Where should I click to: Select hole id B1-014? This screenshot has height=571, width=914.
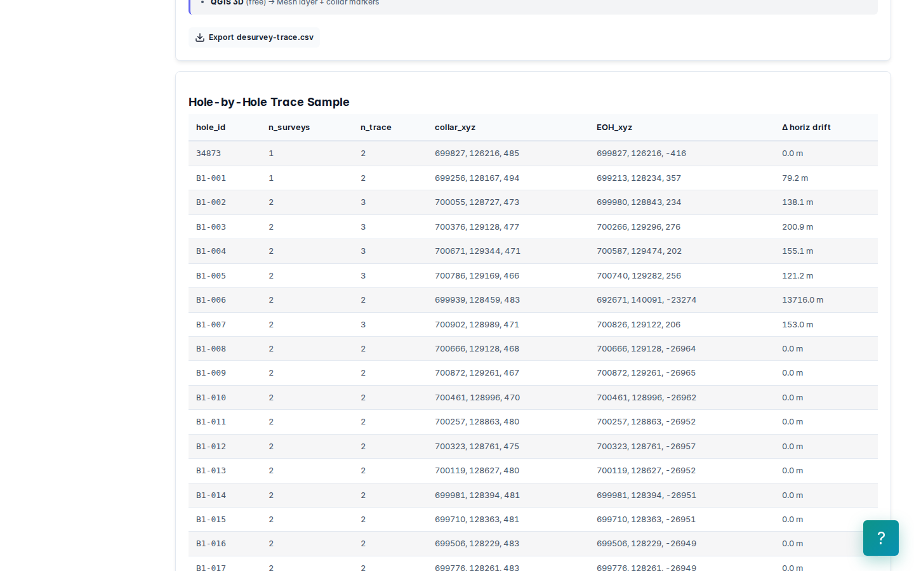[x=211, y=496]
